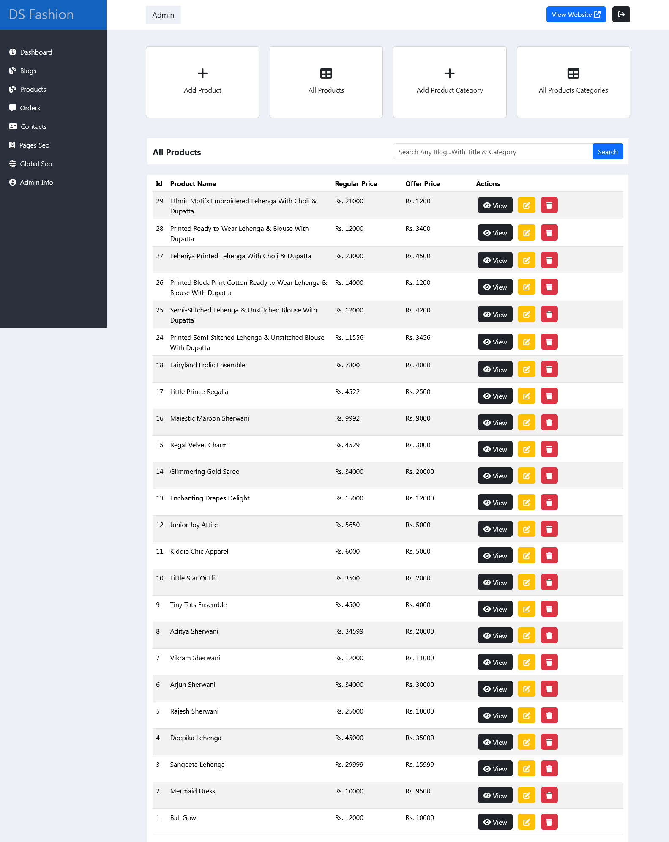The image size is (669, 842).
Task: Click the trash icon for Ball Gown
Action: tap(549, 822)
